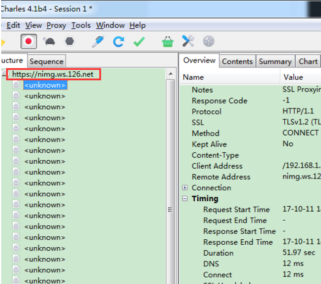
Task: Select the Response Start Time row
Action: click(x=251, y=231)
